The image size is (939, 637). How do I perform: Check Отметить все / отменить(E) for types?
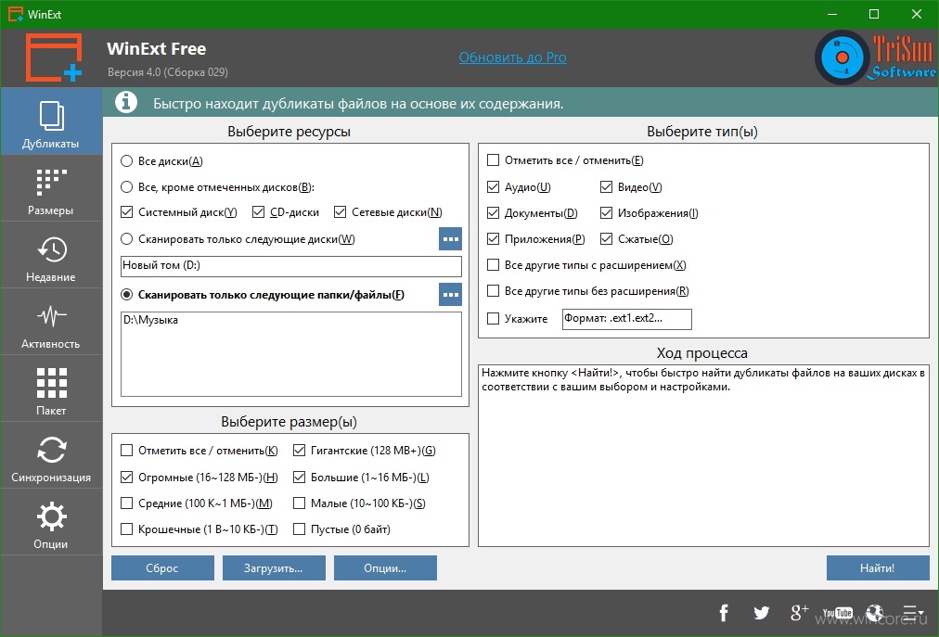565,160
